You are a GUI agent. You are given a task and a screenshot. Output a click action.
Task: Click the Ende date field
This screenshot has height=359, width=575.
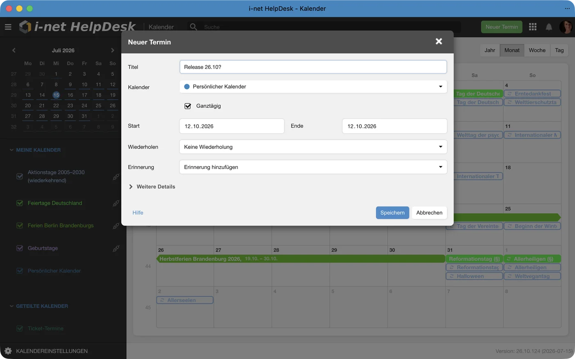394,126
